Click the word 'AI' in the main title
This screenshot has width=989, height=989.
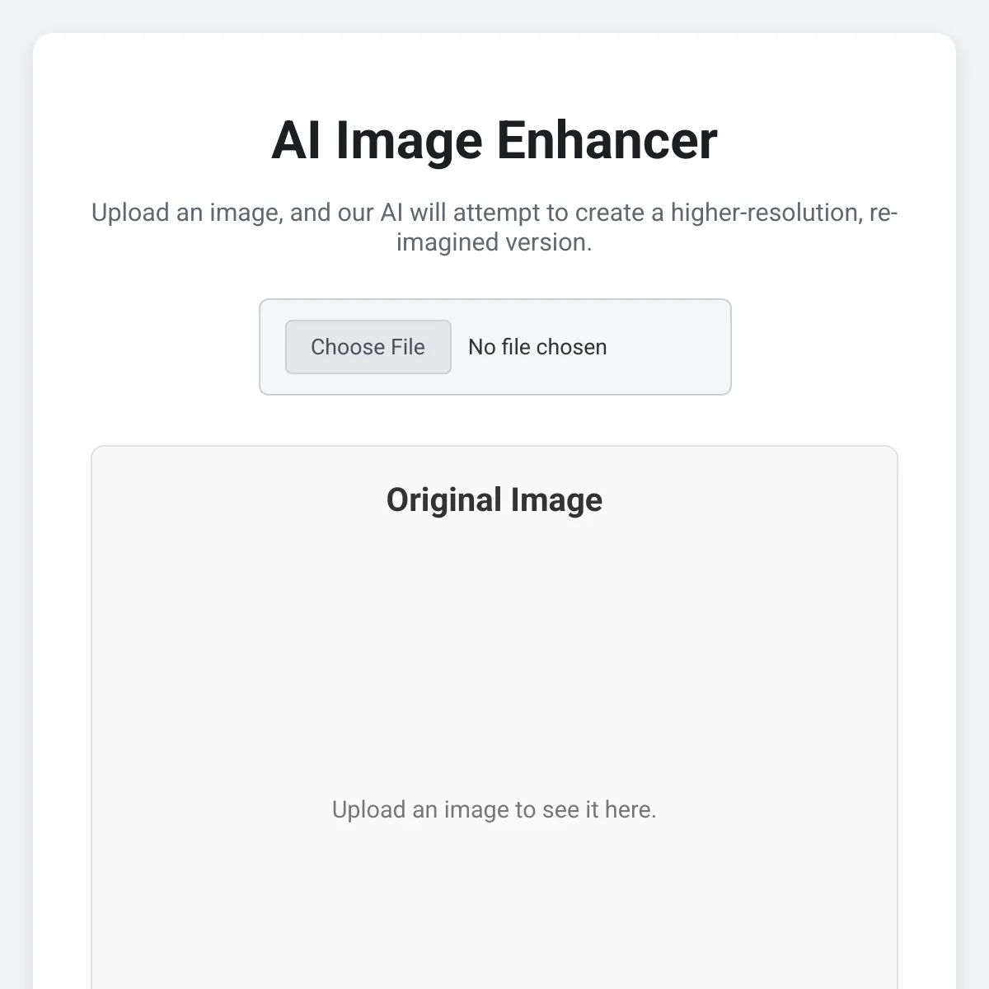point(296,140)
